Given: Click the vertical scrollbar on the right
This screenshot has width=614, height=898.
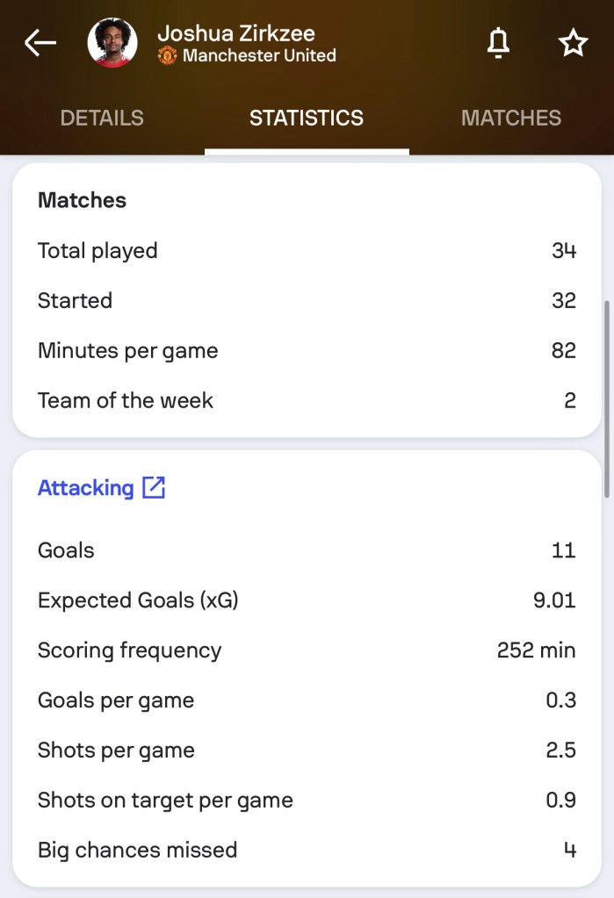Looking at the screenshot, I should [606, 399].
